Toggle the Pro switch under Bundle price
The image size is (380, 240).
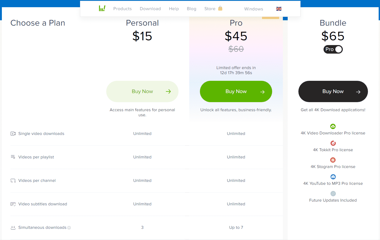coord(333,49)
